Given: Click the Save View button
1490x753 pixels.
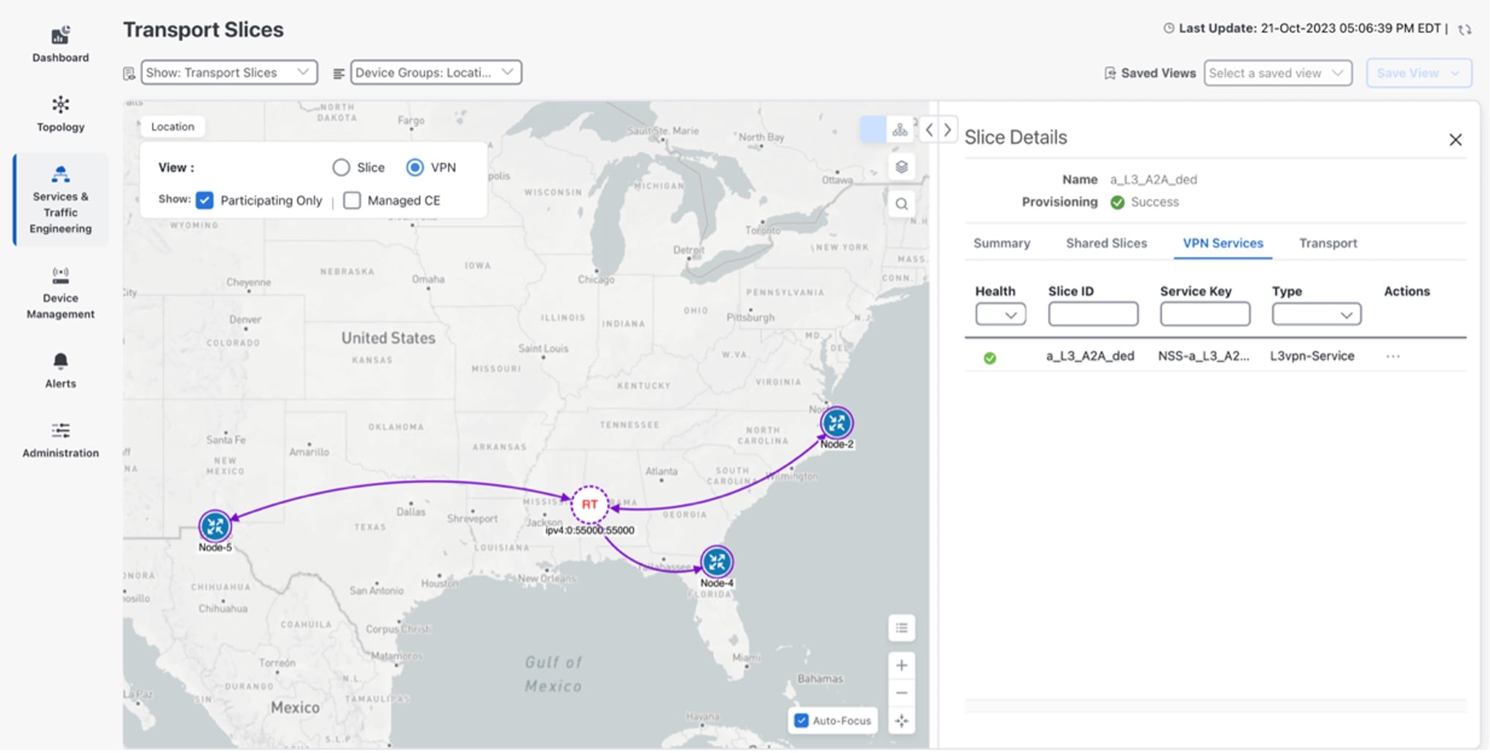Looking at the screenshot, I should coord(1418,73).
